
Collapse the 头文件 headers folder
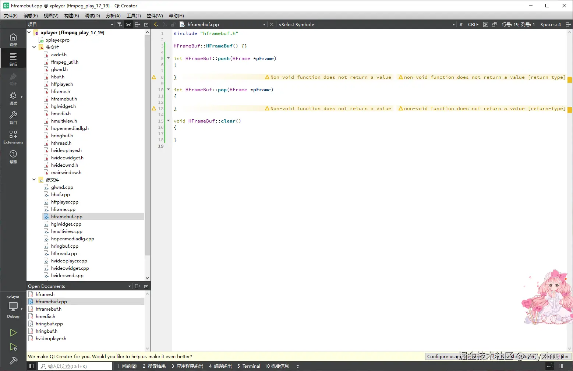34,47
